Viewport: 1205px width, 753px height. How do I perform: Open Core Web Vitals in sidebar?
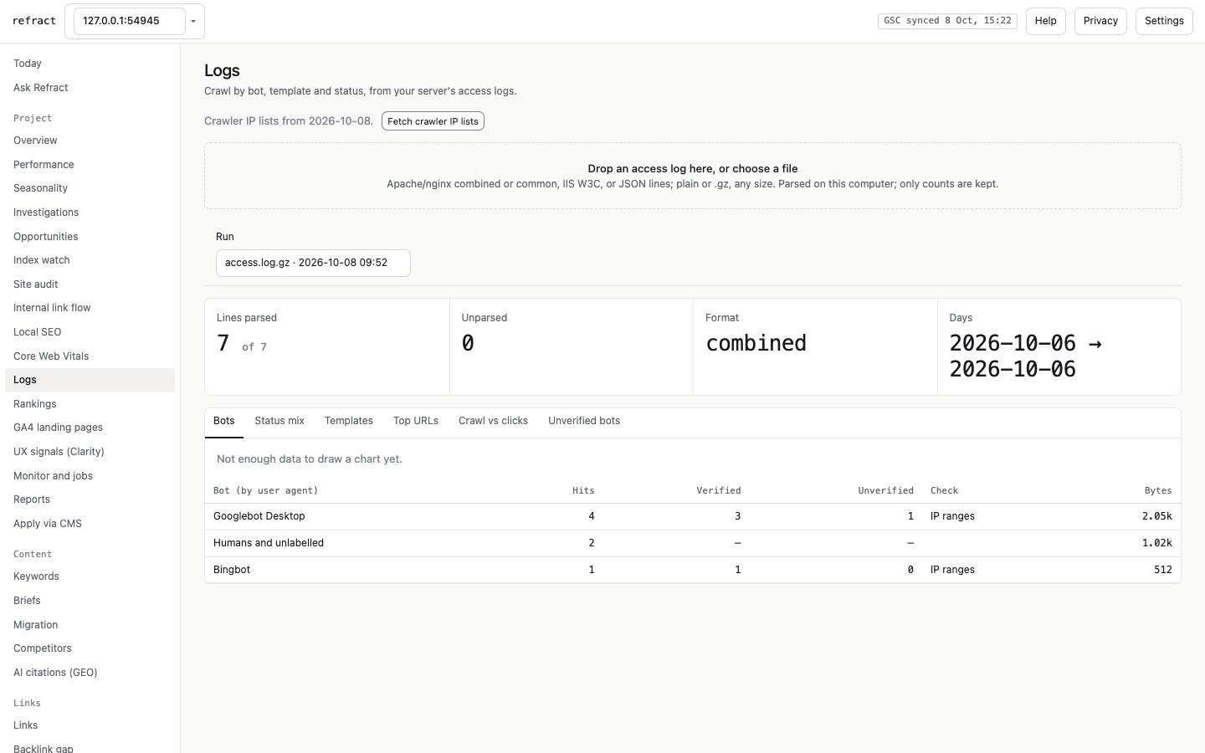pyautogui.click(x=51, y=356)
